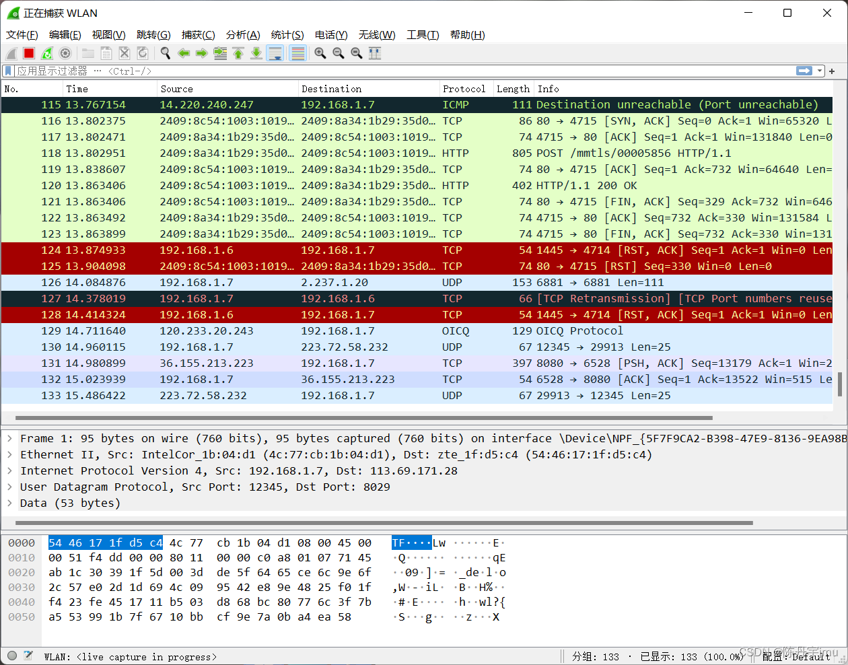
Task: Reset text to normal size
Action: coord(357,53)
